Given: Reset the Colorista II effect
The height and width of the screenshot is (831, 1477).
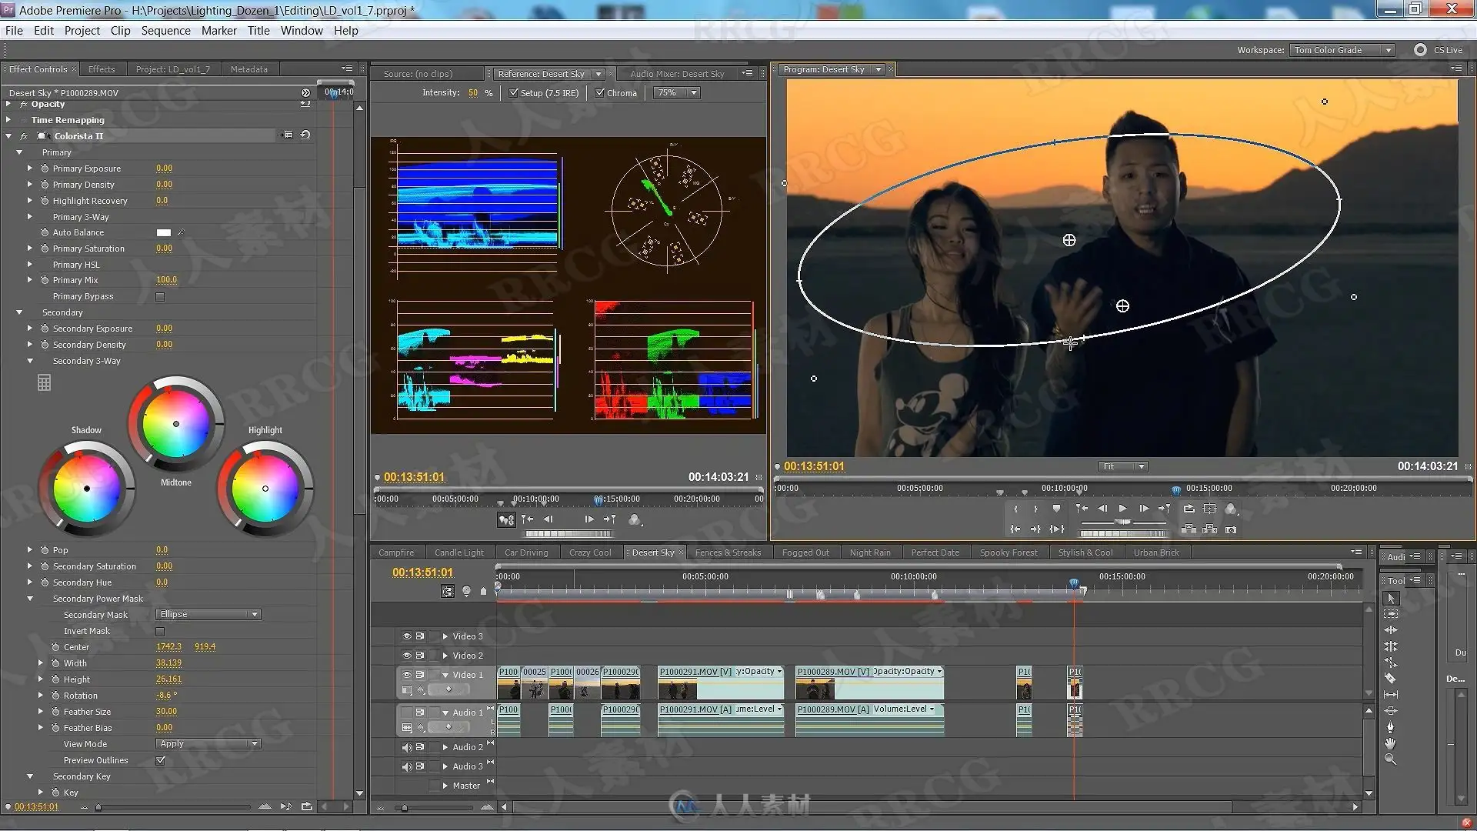Looking at the screenshot, I should [x=305, y=135].
